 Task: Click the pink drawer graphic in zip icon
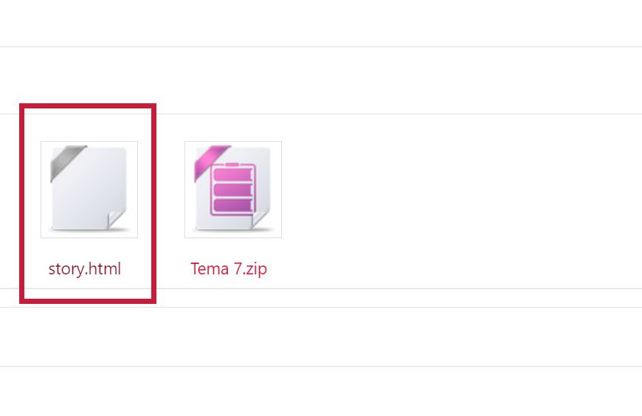233,189
